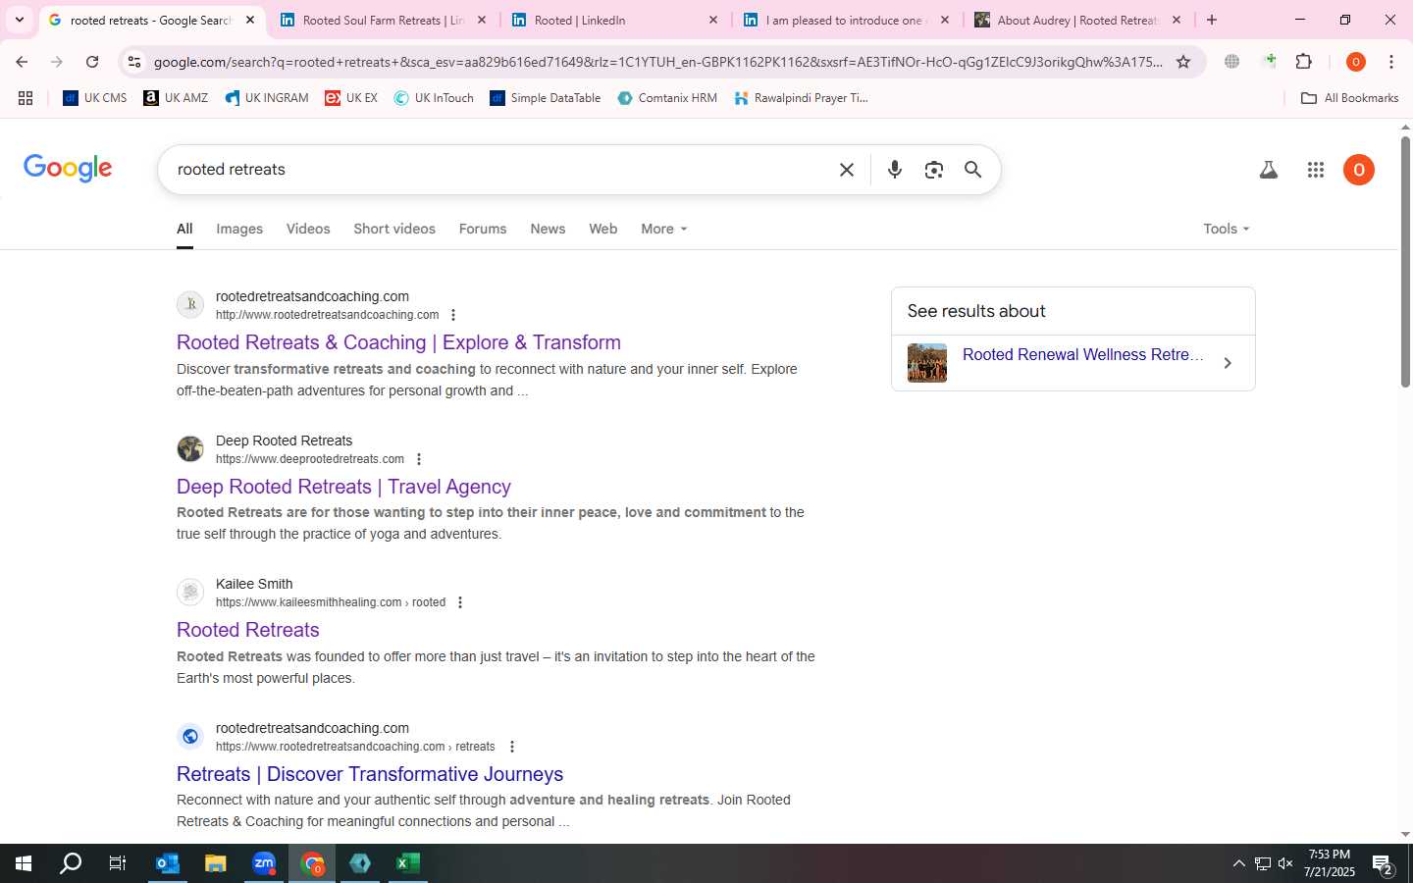The width and height of the screenshot is (1413, 883).
Task: Switch to the News tab
Action: (548, 229)
